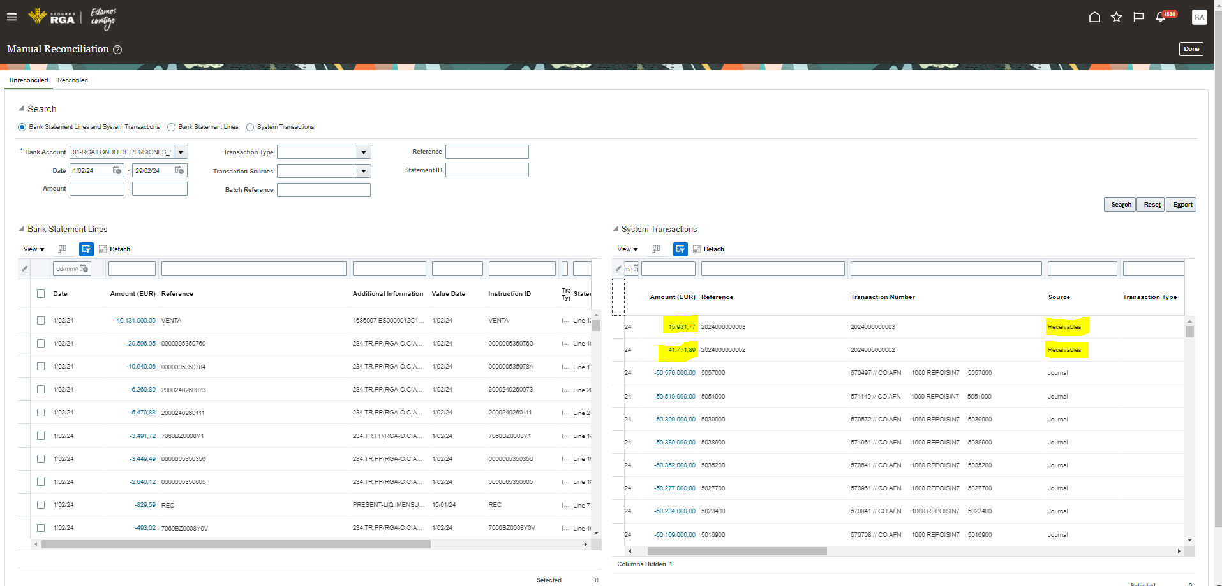Open View menu in System Transactions
Viewport: 1222px width, 586px height.
coord(627,249)
